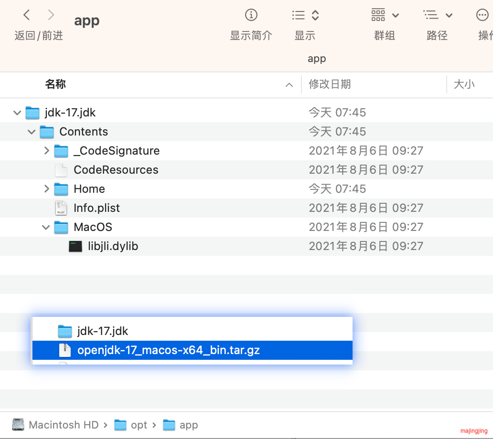Expand the _CodeSignature folder
The image size is (493, 439).
click(x=46, y=151)
